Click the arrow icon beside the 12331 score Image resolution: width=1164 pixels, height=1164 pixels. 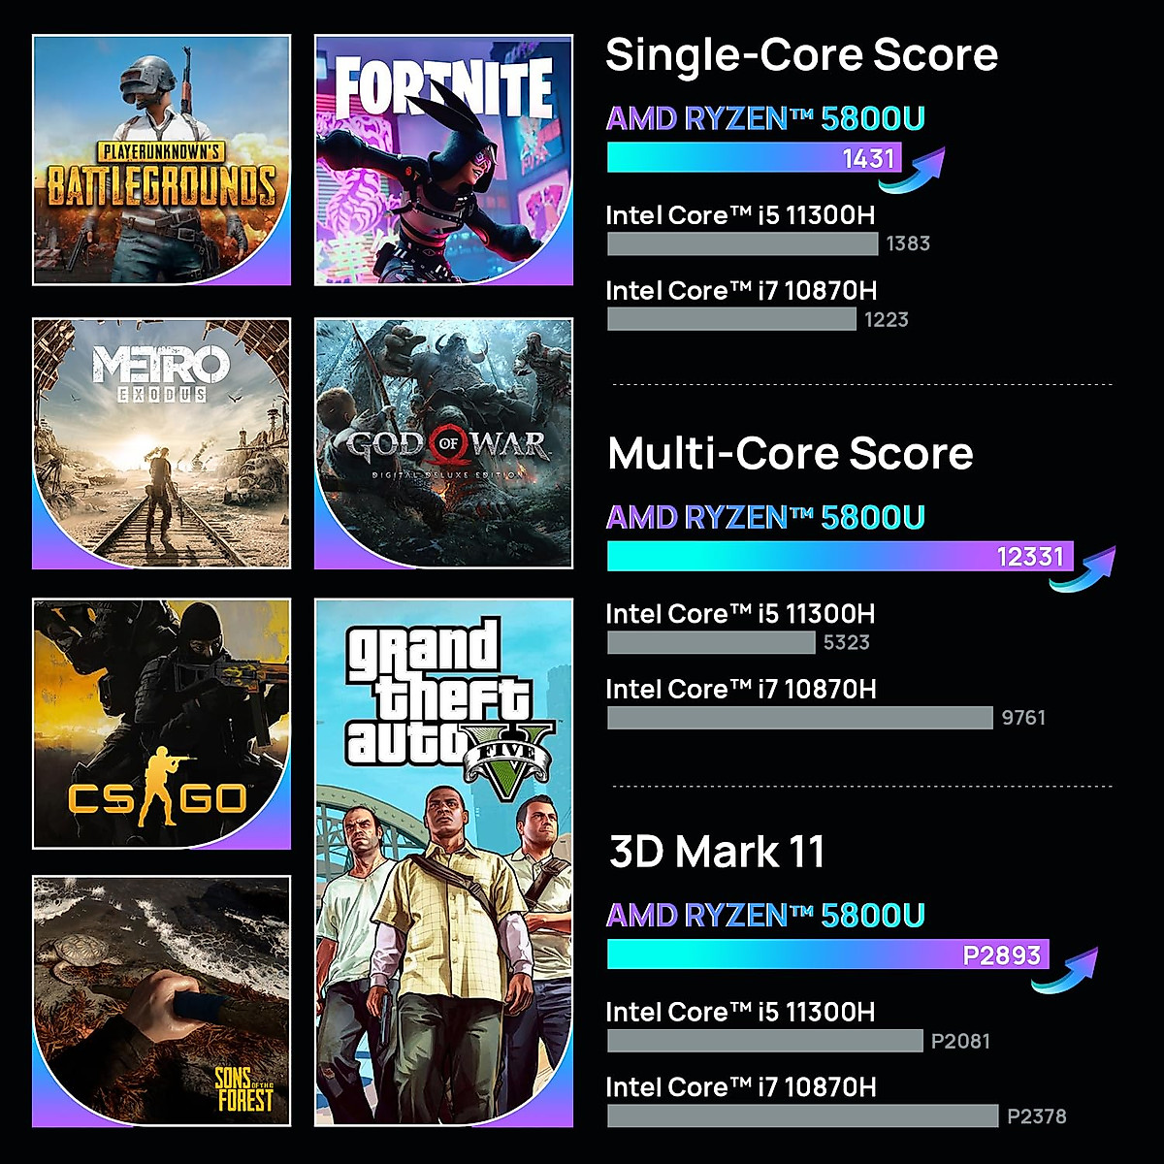point(1084,568)
